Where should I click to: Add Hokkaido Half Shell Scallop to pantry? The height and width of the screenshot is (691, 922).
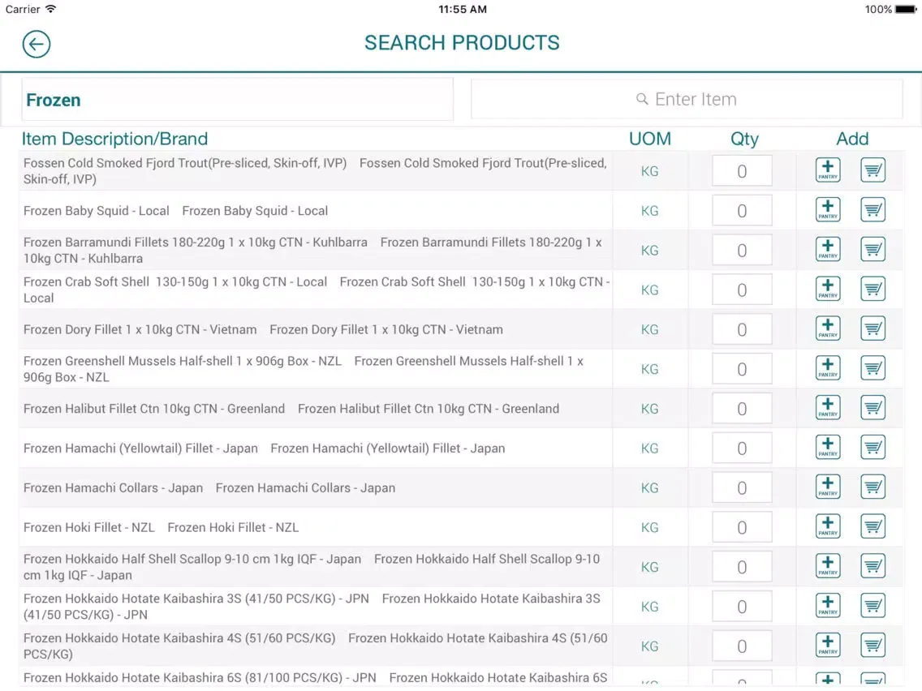click(828, 566)
